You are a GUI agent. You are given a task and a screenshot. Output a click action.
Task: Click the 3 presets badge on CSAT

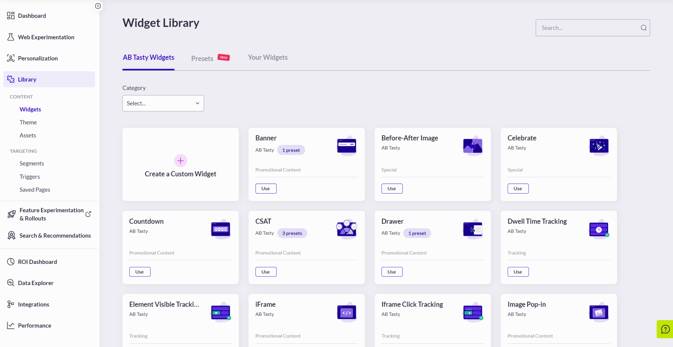[292, 233]
